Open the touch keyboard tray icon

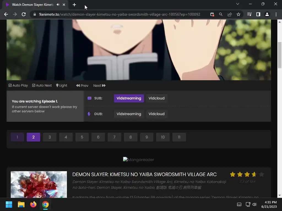pos(239,204)
